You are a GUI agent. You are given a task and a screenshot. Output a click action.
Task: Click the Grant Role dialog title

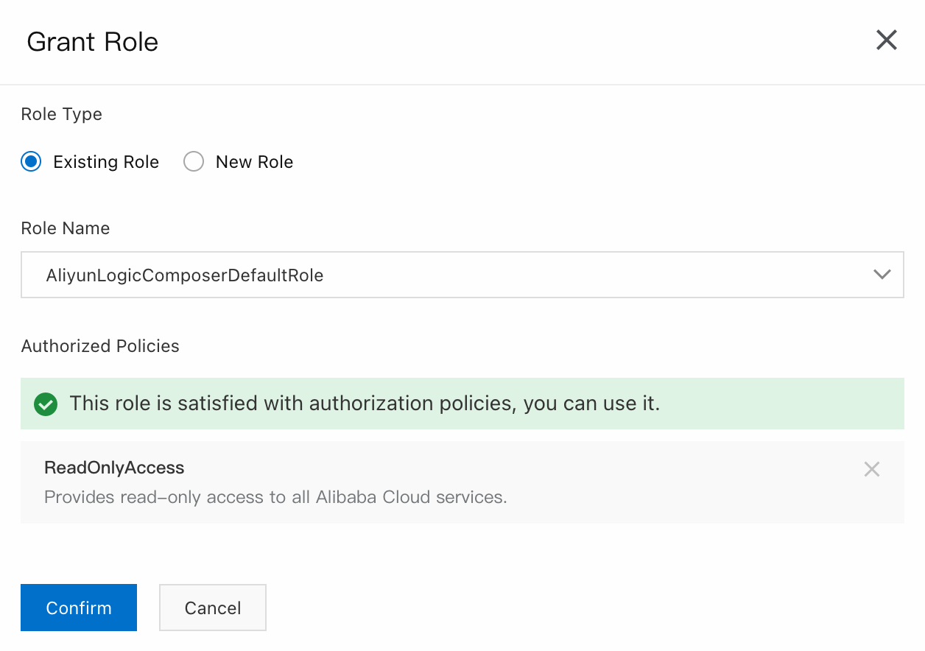[93, 42]
